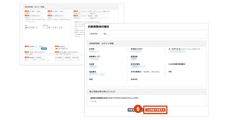Click the blue いいえ answer under the survey question
The width and height of the screenshot is (228, 120).
[x=93, y=102]
